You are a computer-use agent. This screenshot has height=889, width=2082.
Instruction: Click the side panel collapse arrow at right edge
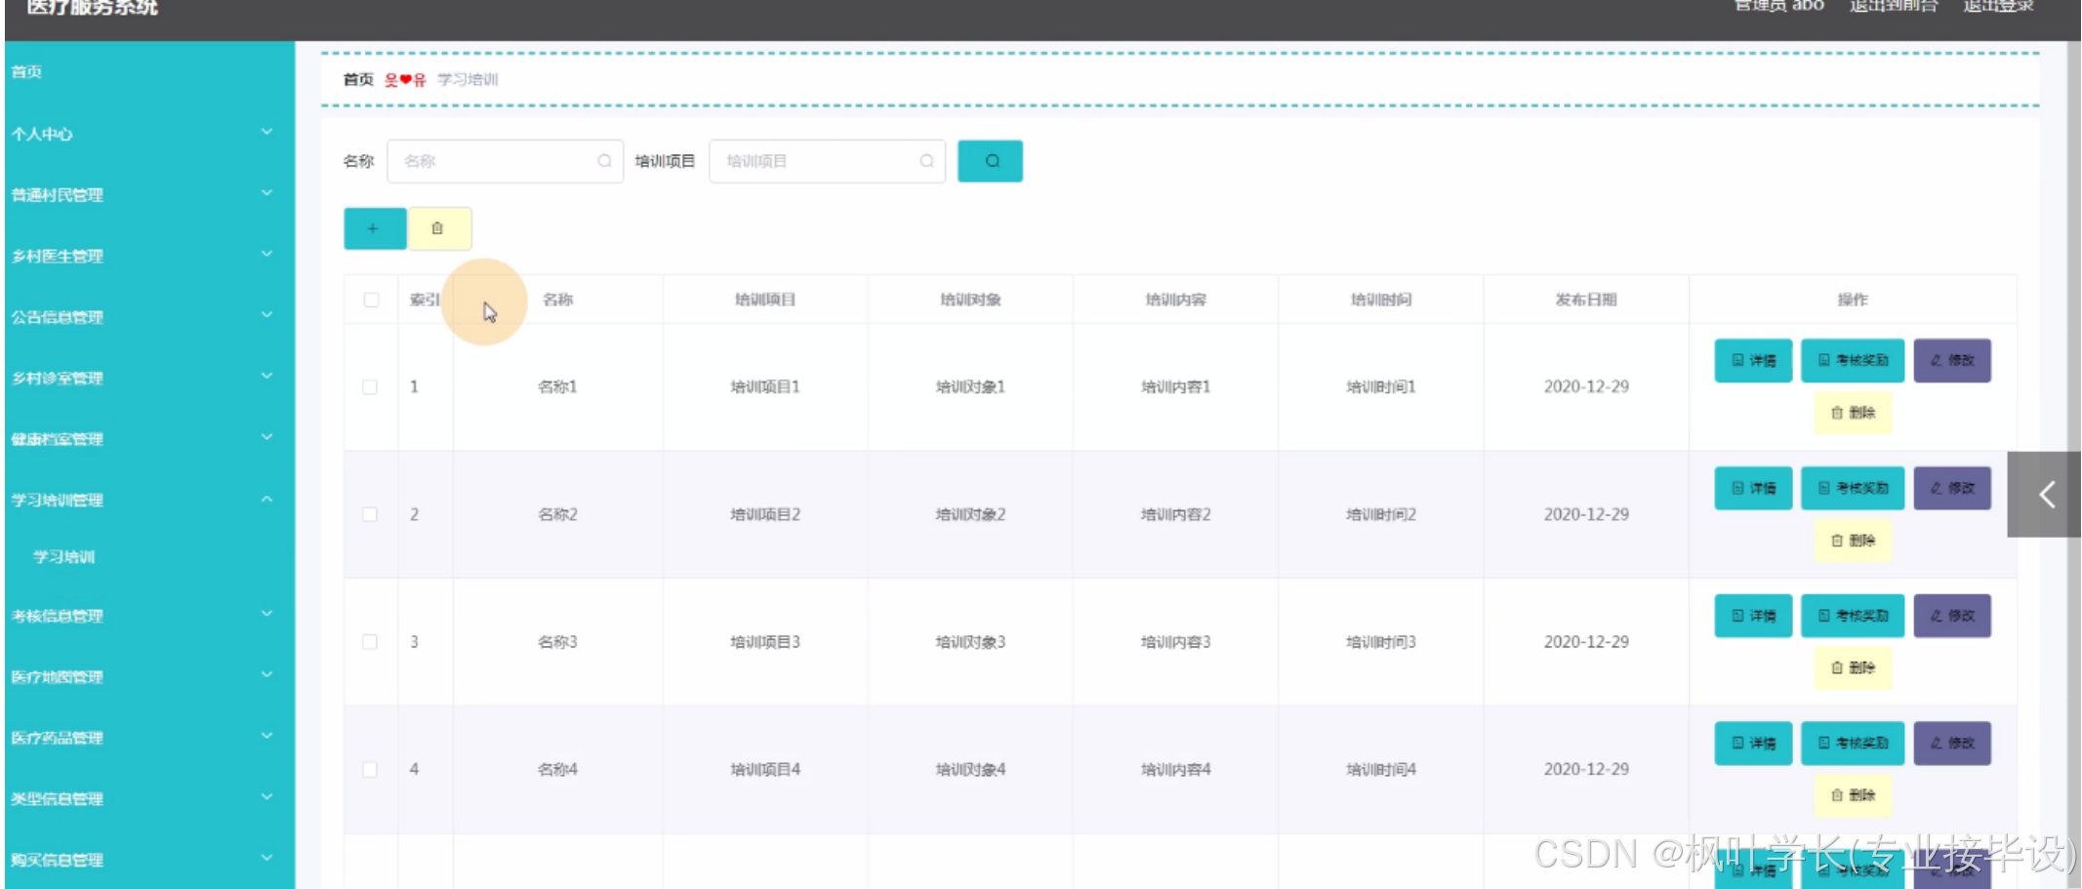[2044, 494]
